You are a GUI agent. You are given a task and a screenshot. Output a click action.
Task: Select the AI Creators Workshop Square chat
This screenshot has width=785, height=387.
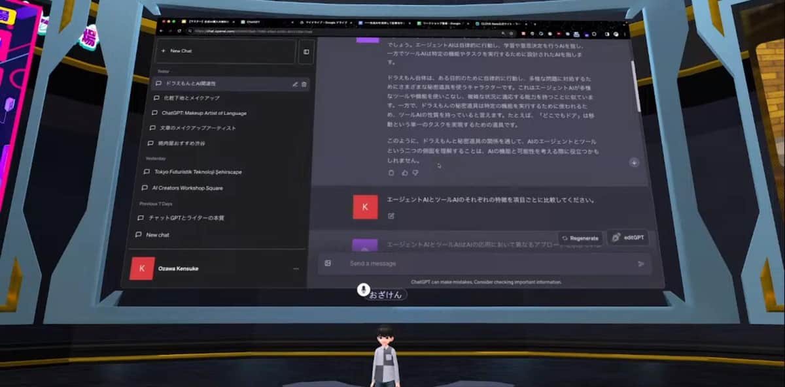[x=187, y=188]
